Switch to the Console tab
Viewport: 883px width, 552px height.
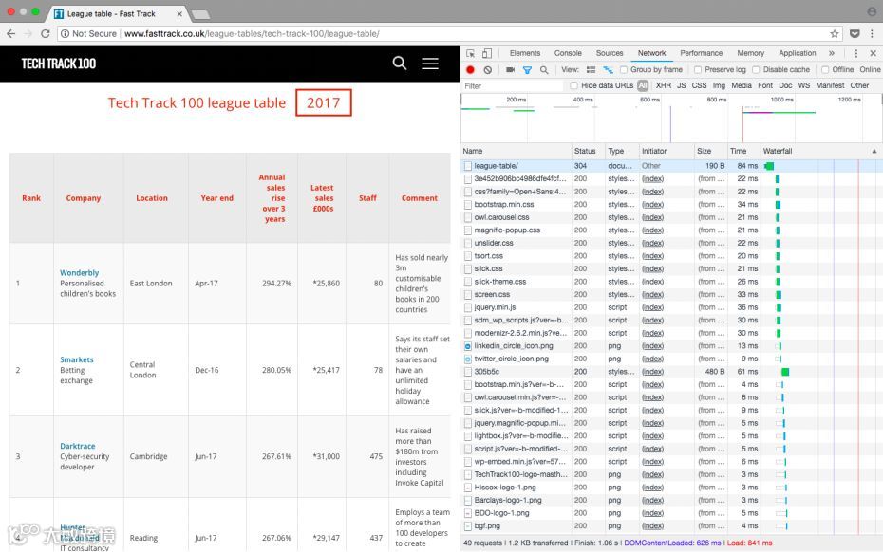point(568,53)
